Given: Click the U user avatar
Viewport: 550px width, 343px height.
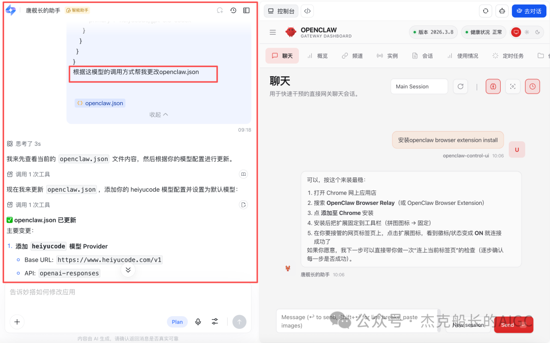Looking at the screenshot, I should [517, 150].
